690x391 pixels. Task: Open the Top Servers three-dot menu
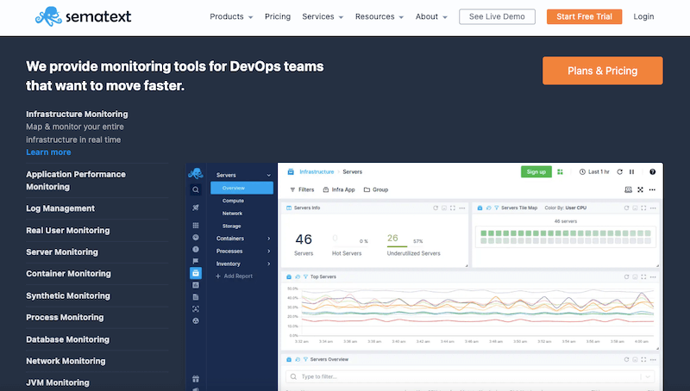click(x=653, y=276)
